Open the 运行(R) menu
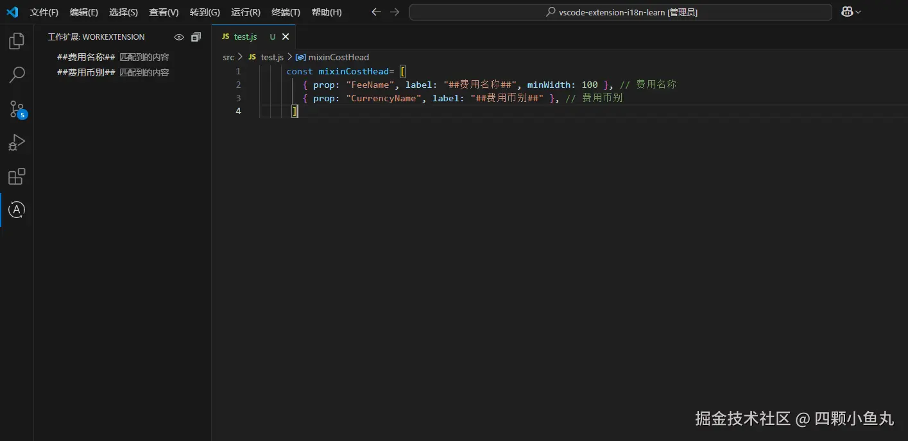Viewport: 908px width, 441px height. (246, 12)
